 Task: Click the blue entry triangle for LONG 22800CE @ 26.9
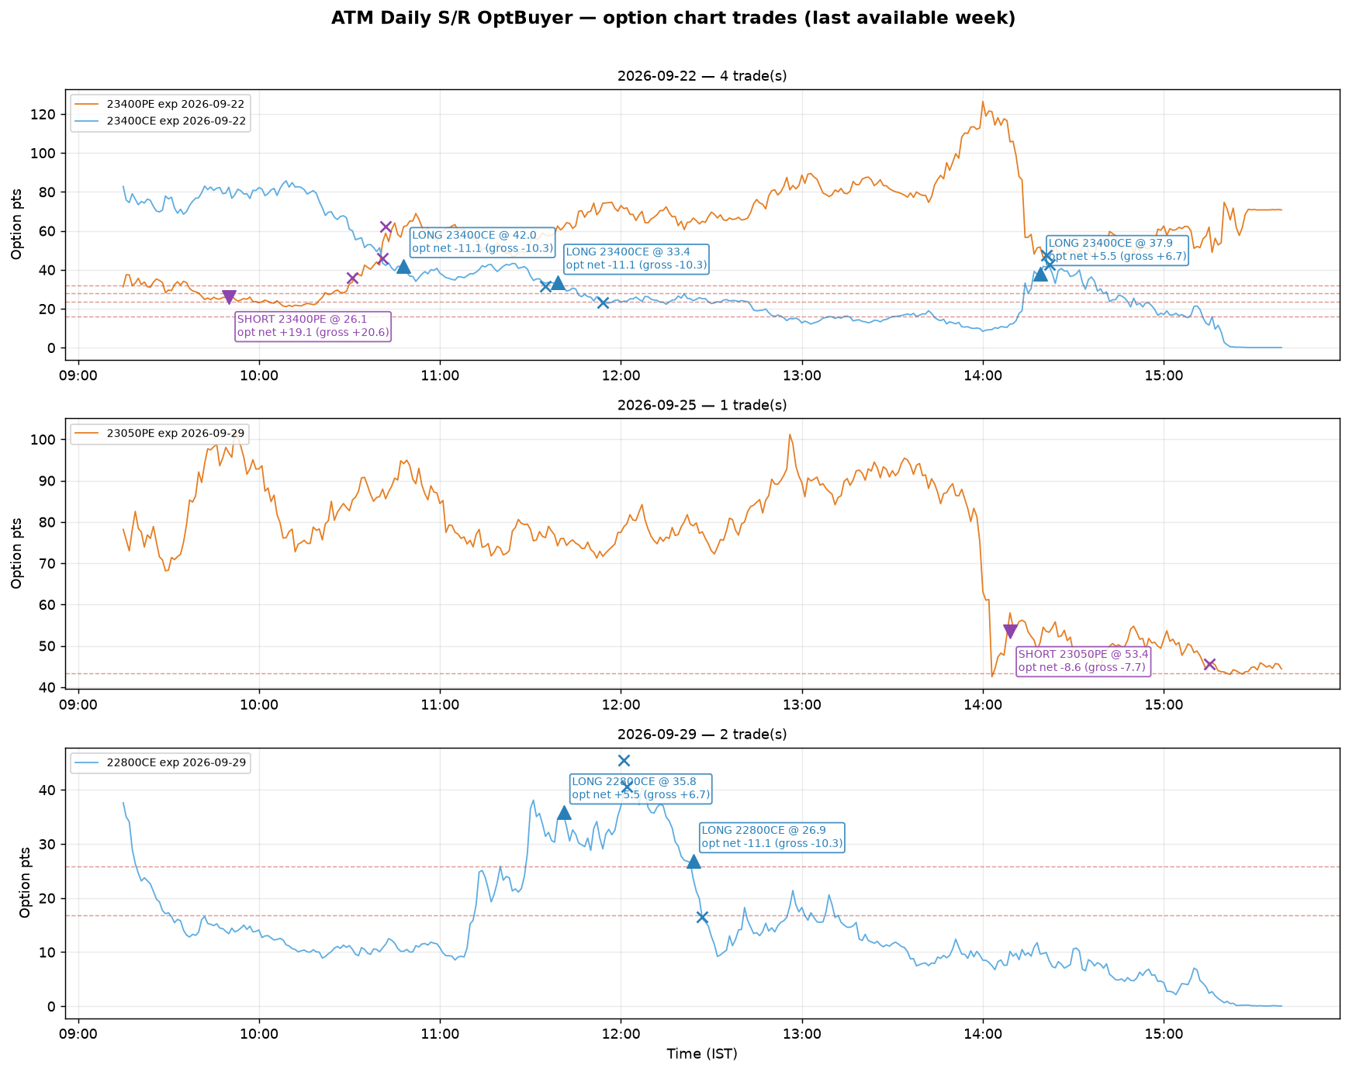(x=694, y=861)
